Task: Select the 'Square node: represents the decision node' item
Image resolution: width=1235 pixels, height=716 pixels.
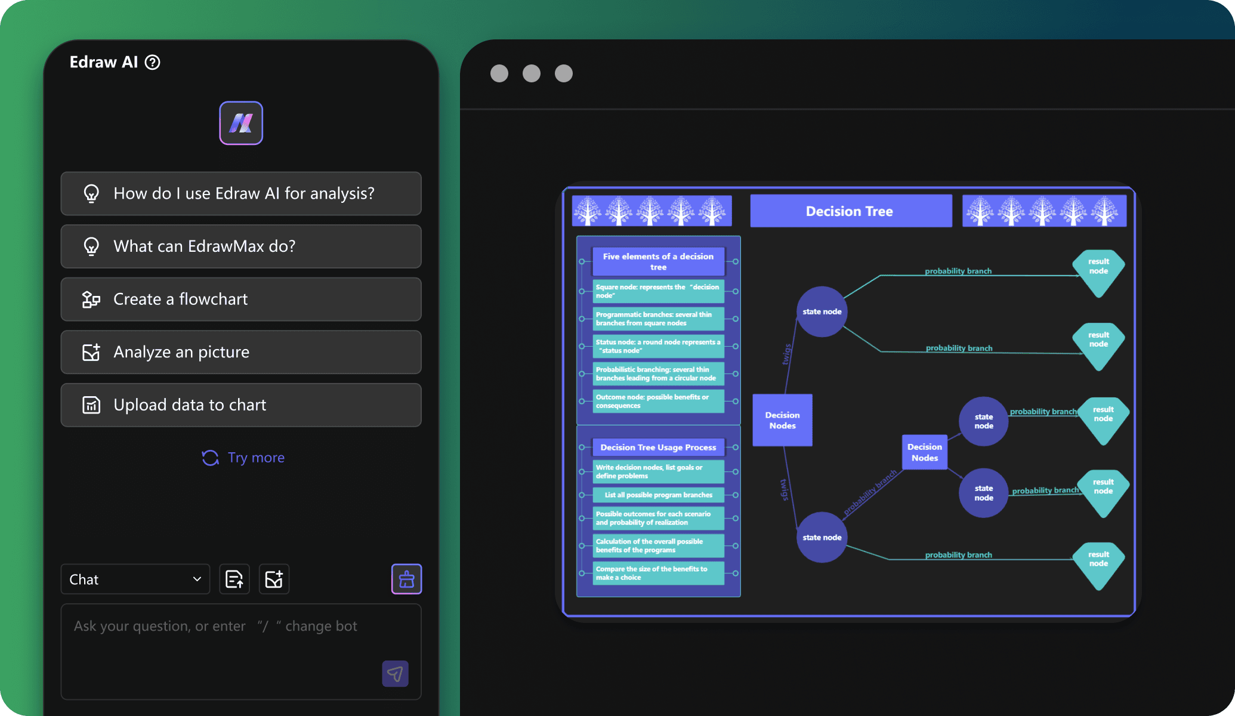Action: coord(658,291)
